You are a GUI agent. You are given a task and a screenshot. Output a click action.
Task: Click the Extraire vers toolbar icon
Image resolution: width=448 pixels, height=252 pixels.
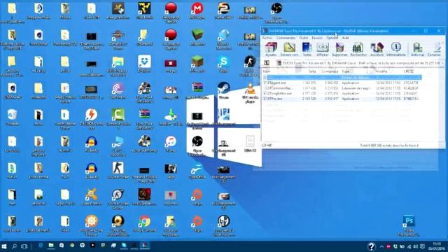[x=289, y=49]
